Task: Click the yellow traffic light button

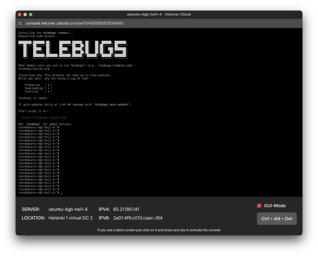Action: [25, 14]
